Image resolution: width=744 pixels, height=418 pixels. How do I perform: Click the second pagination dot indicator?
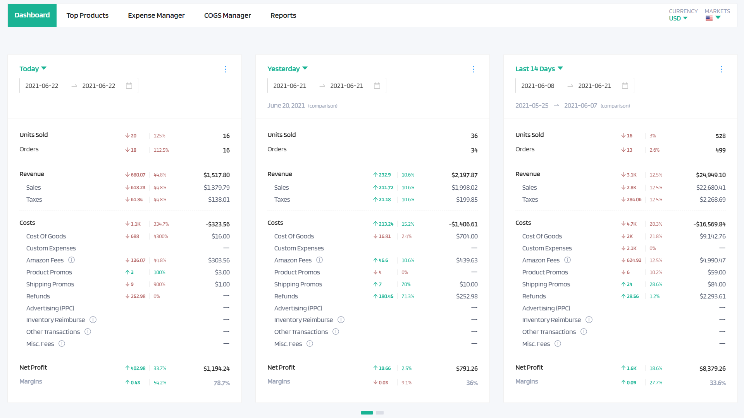380,412
